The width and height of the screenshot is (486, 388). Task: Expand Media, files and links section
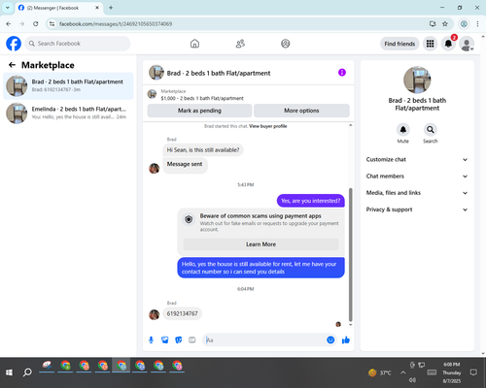tap(417, 193)
